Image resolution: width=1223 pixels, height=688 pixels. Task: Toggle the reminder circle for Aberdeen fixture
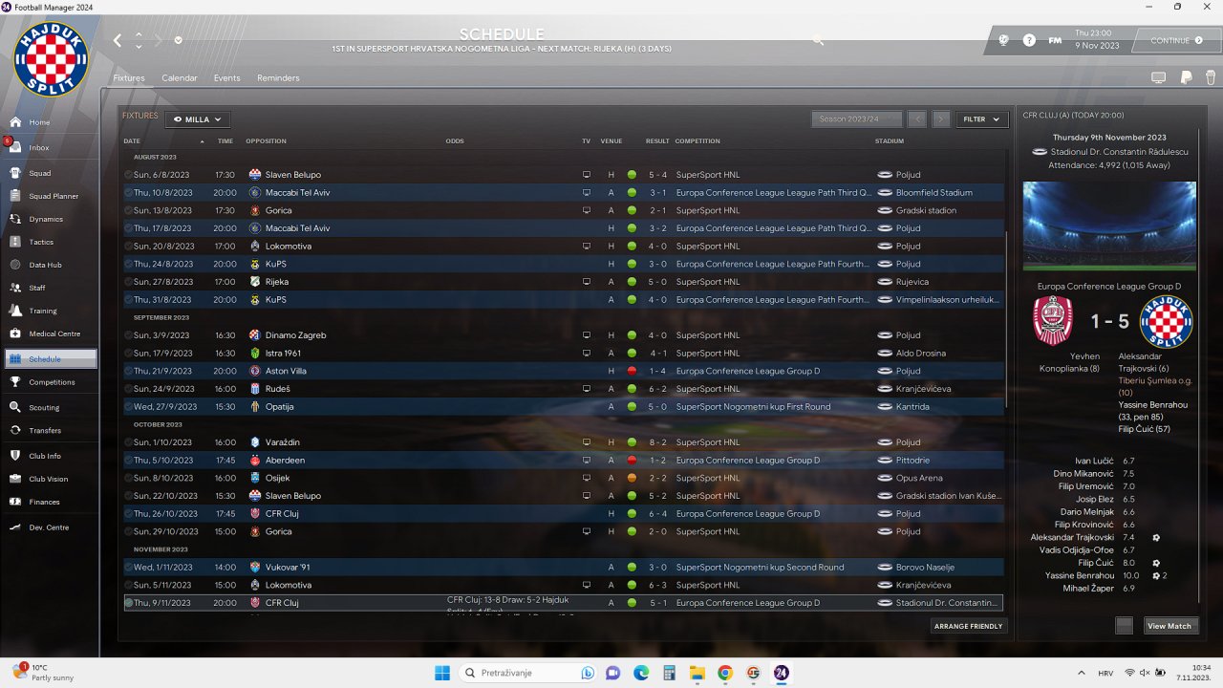coord(128,461)
